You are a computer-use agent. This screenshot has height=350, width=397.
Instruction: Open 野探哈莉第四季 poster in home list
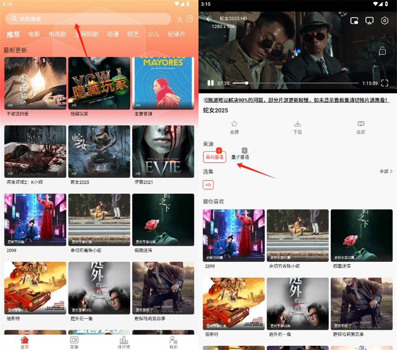click(x=163, y=288)
